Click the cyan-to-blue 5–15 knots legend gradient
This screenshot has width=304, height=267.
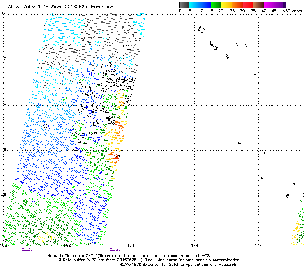200,5
